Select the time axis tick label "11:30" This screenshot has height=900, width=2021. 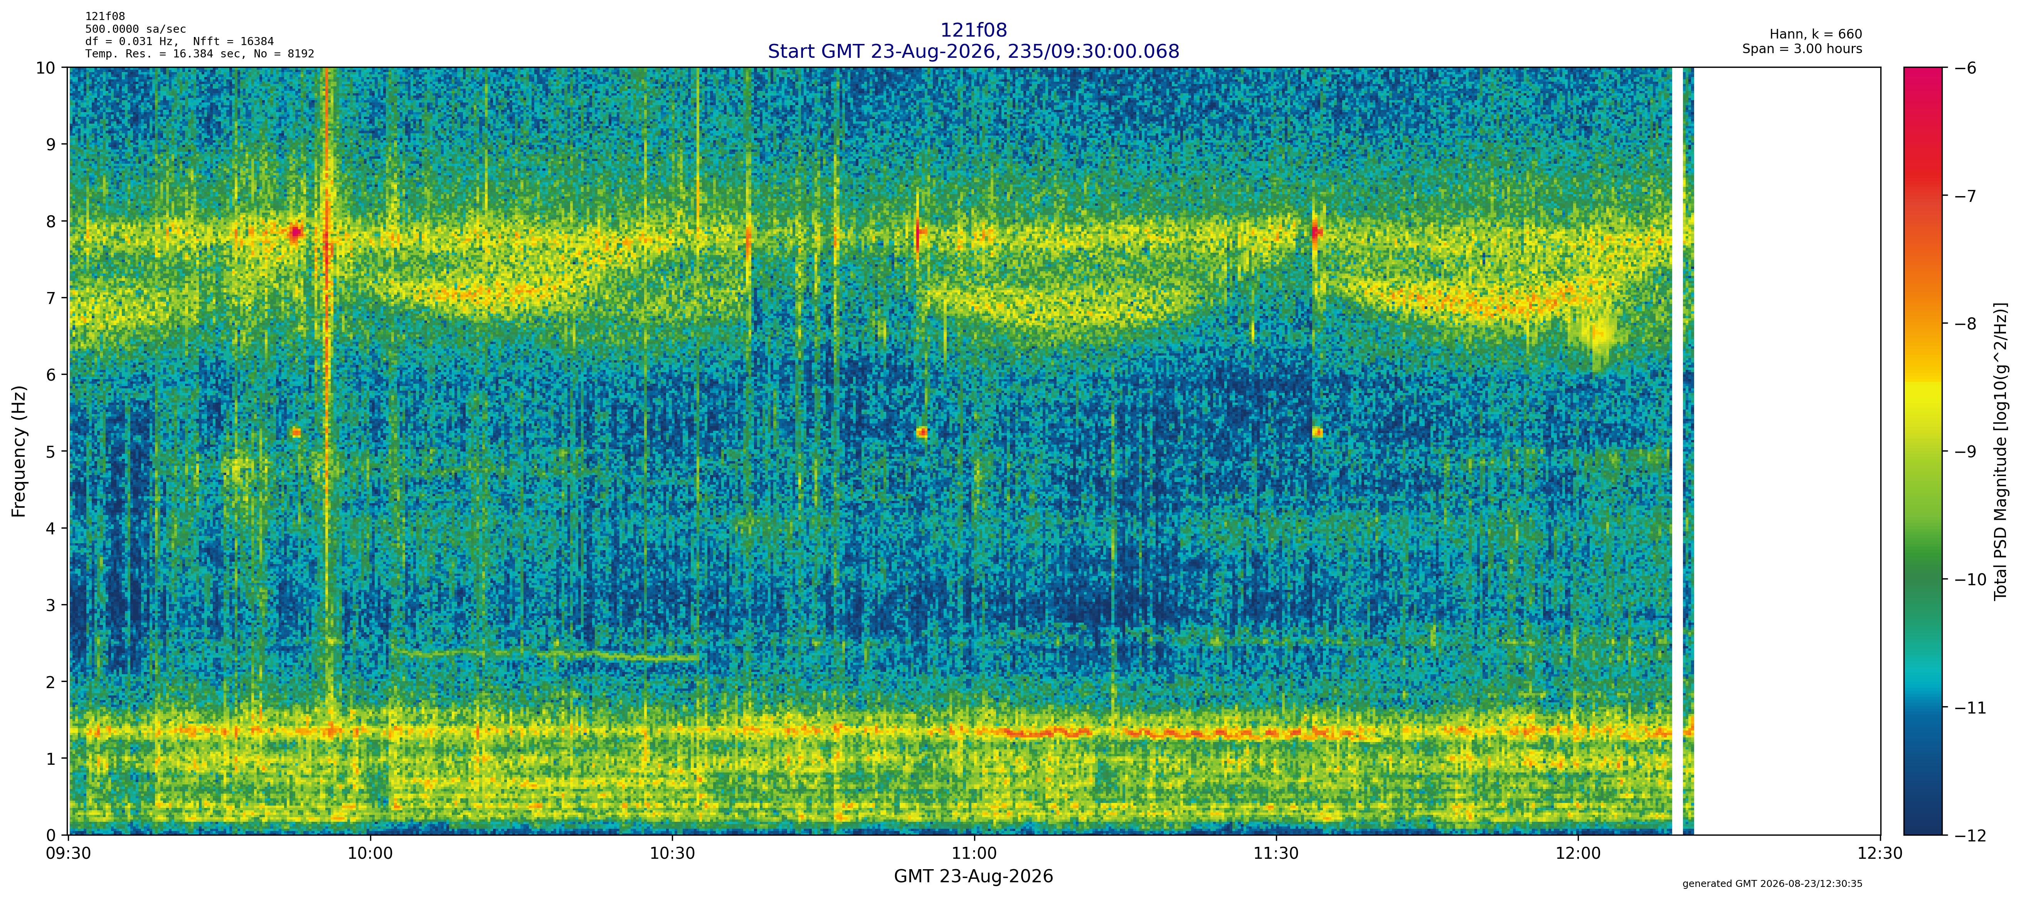coord(1276,854)
